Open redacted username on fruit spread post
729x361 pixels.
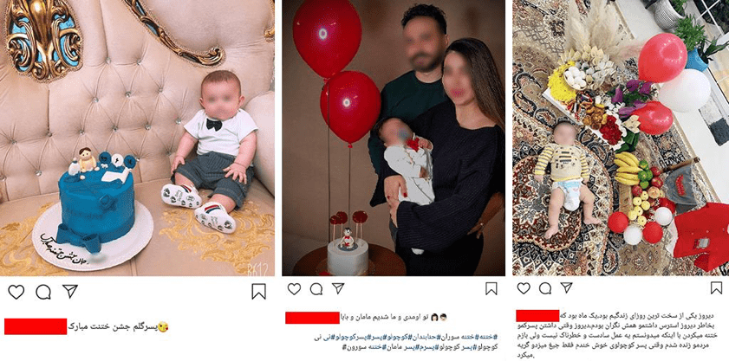[x=537, y=315]
